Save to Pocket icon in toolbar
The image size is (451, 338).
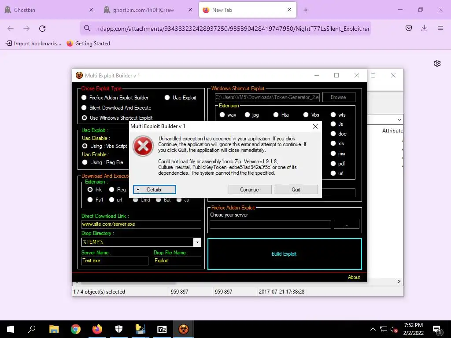[409, 28]
